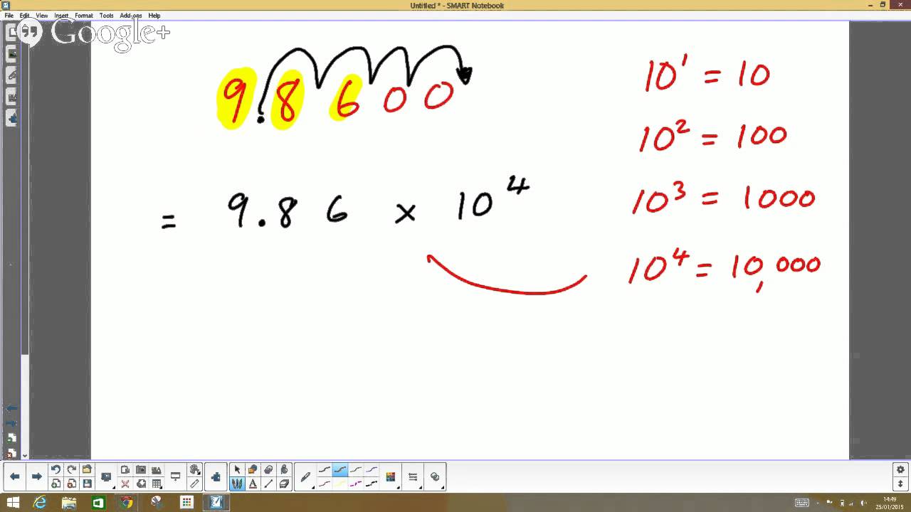The image size is (911, 512).
Task: Open the Help menu
Action: pos(154,15)
